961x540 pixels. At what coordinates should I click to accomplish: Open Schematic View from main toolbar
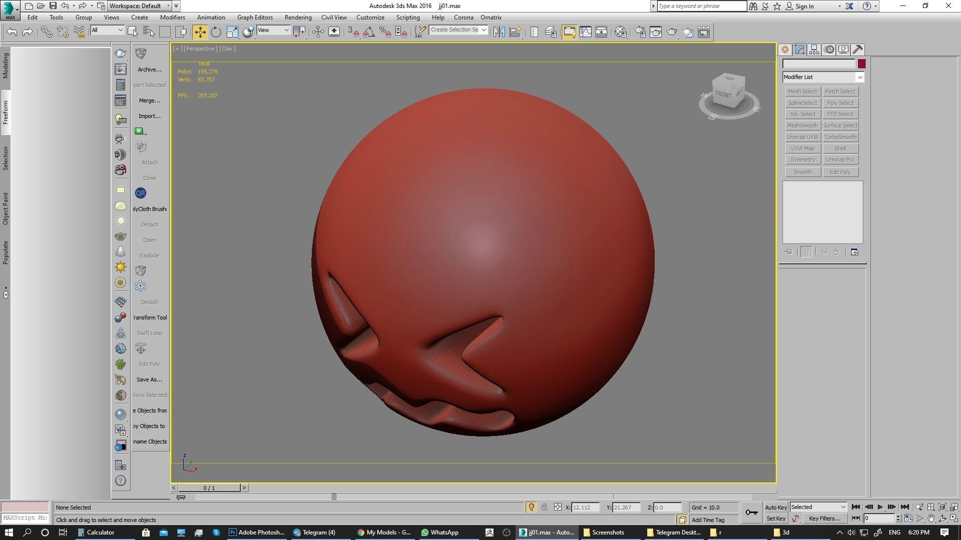click(x=601, y=32)
